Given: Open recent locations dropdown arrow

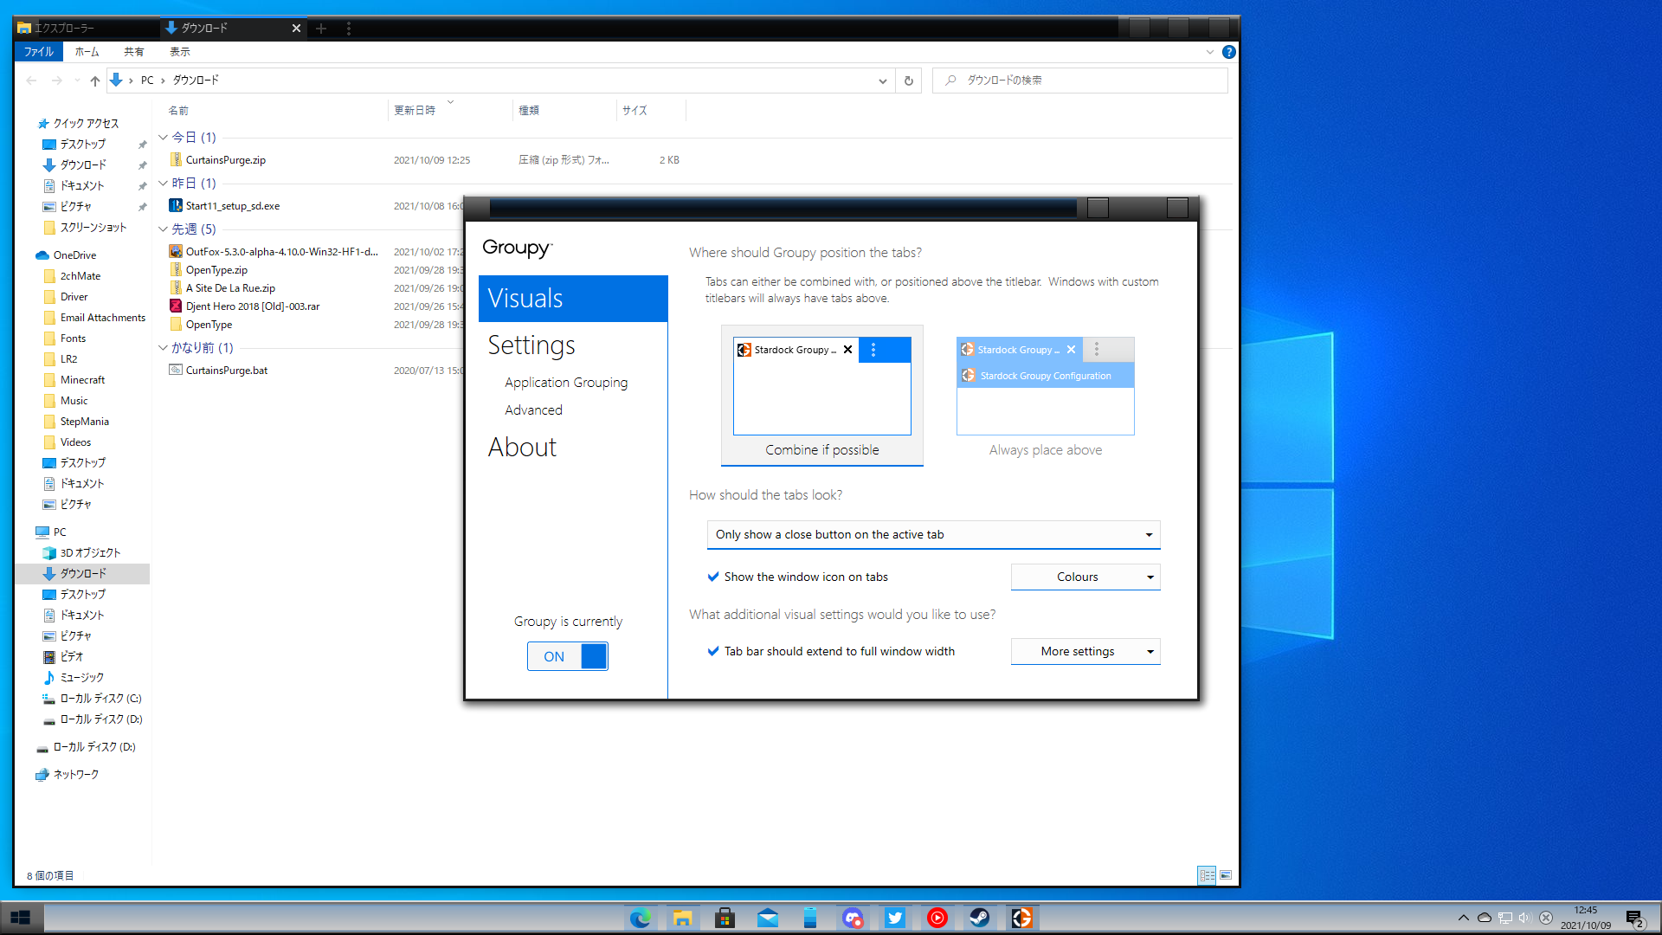Looking at the screenshot, I should pyautogui.click(x=77, y=81).
